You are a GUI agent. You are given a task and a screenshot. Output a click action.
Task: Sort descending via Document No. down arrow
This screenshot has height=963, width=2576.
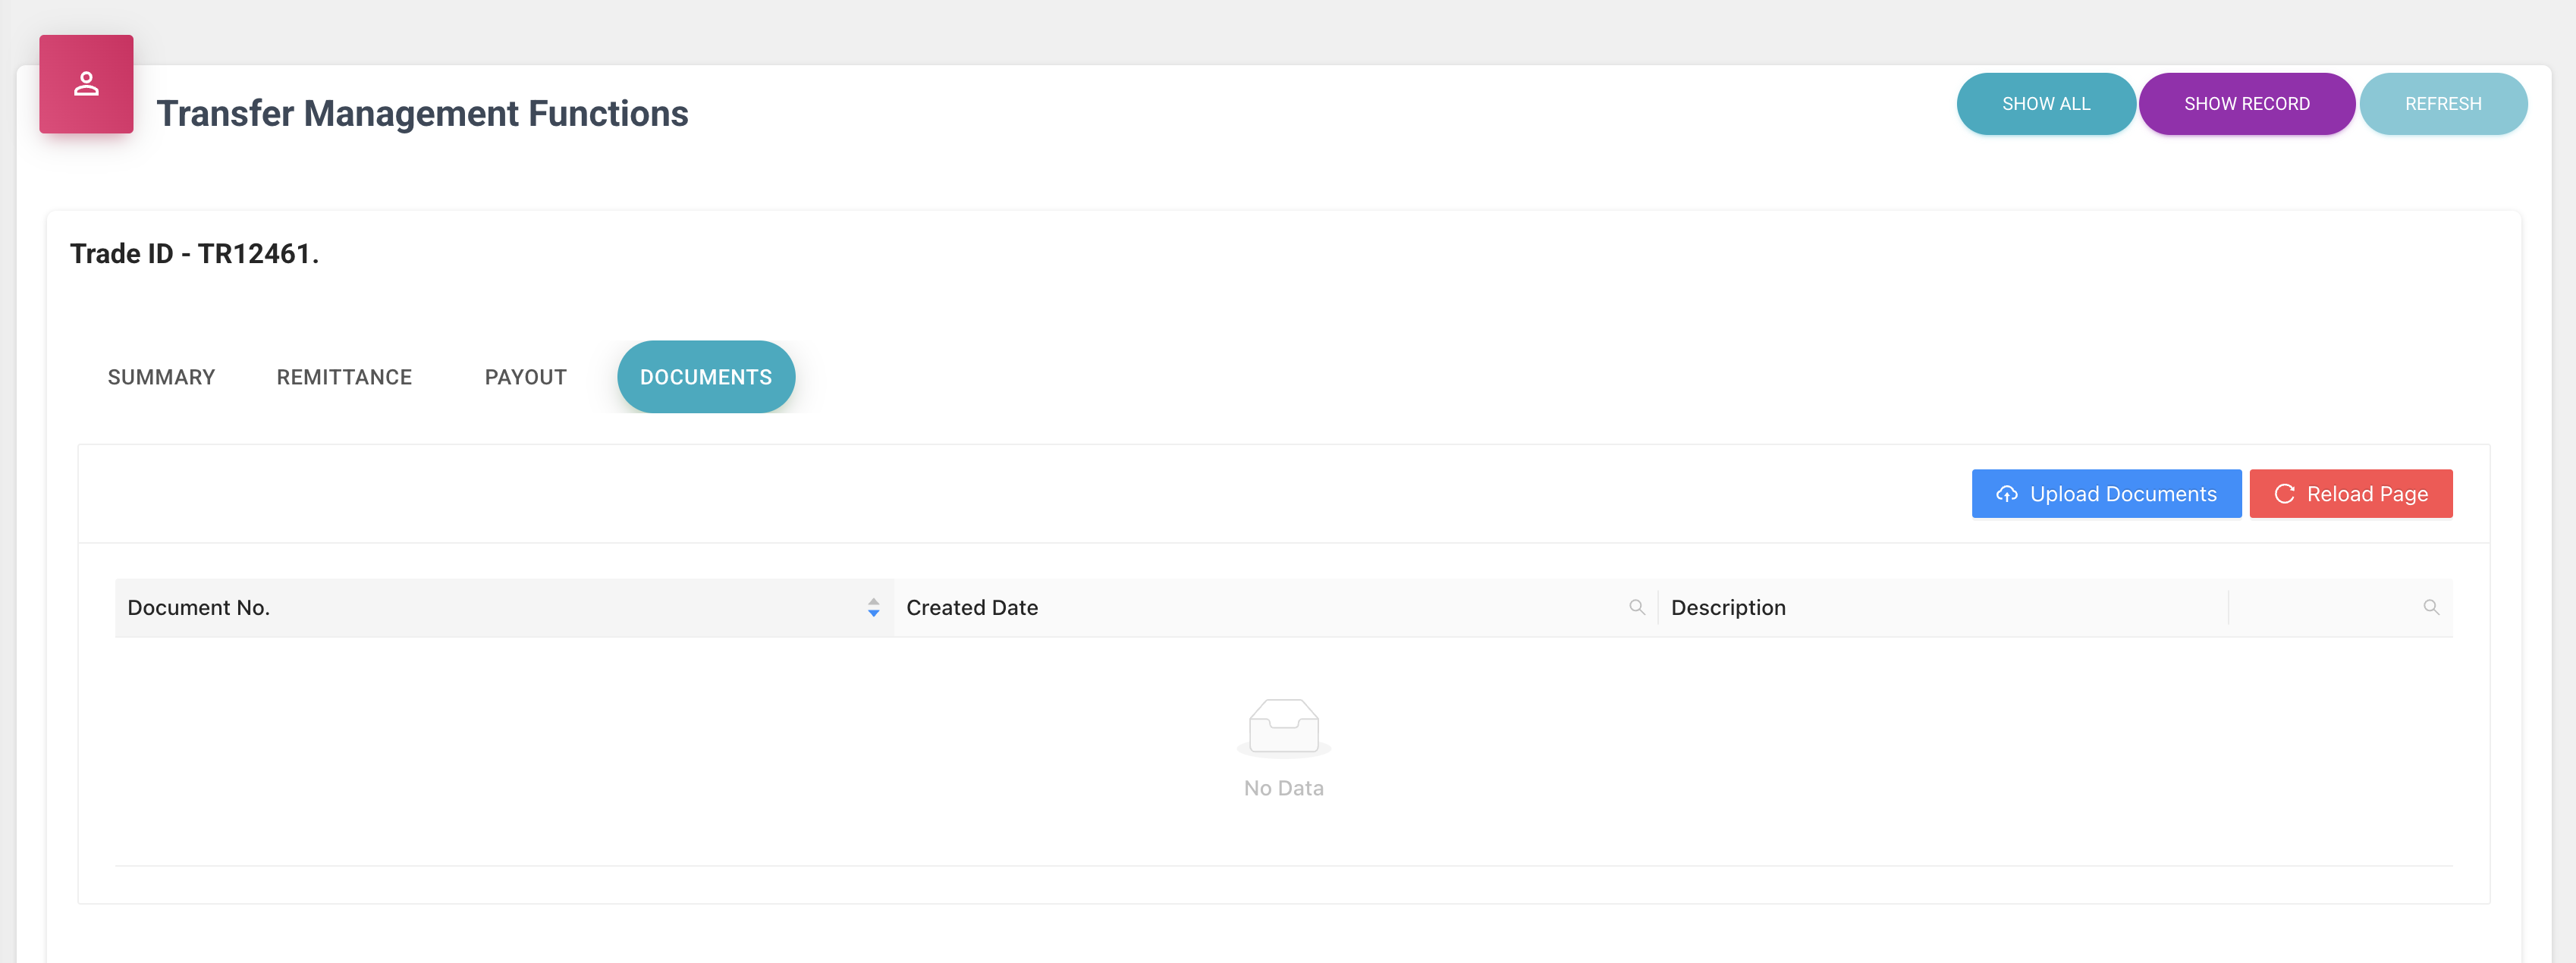(x=873, y=613)
